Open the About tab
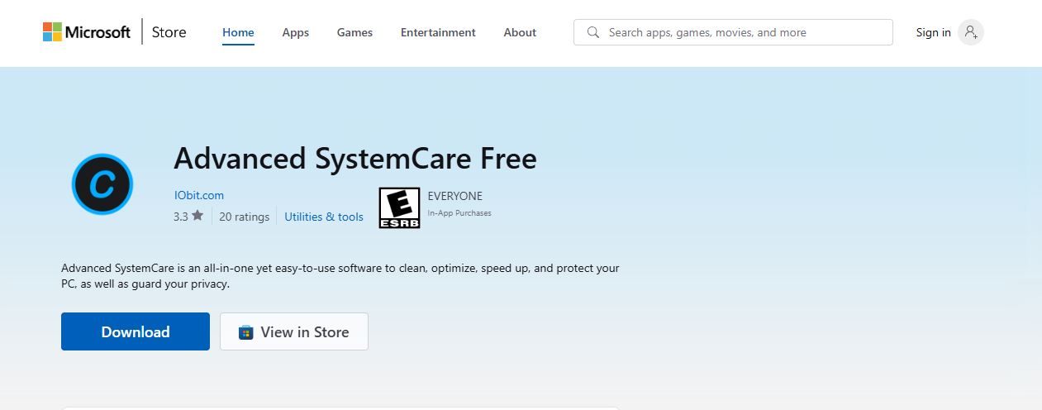The height and width of the screenshot is (410, 1042). tap(520, 32)
